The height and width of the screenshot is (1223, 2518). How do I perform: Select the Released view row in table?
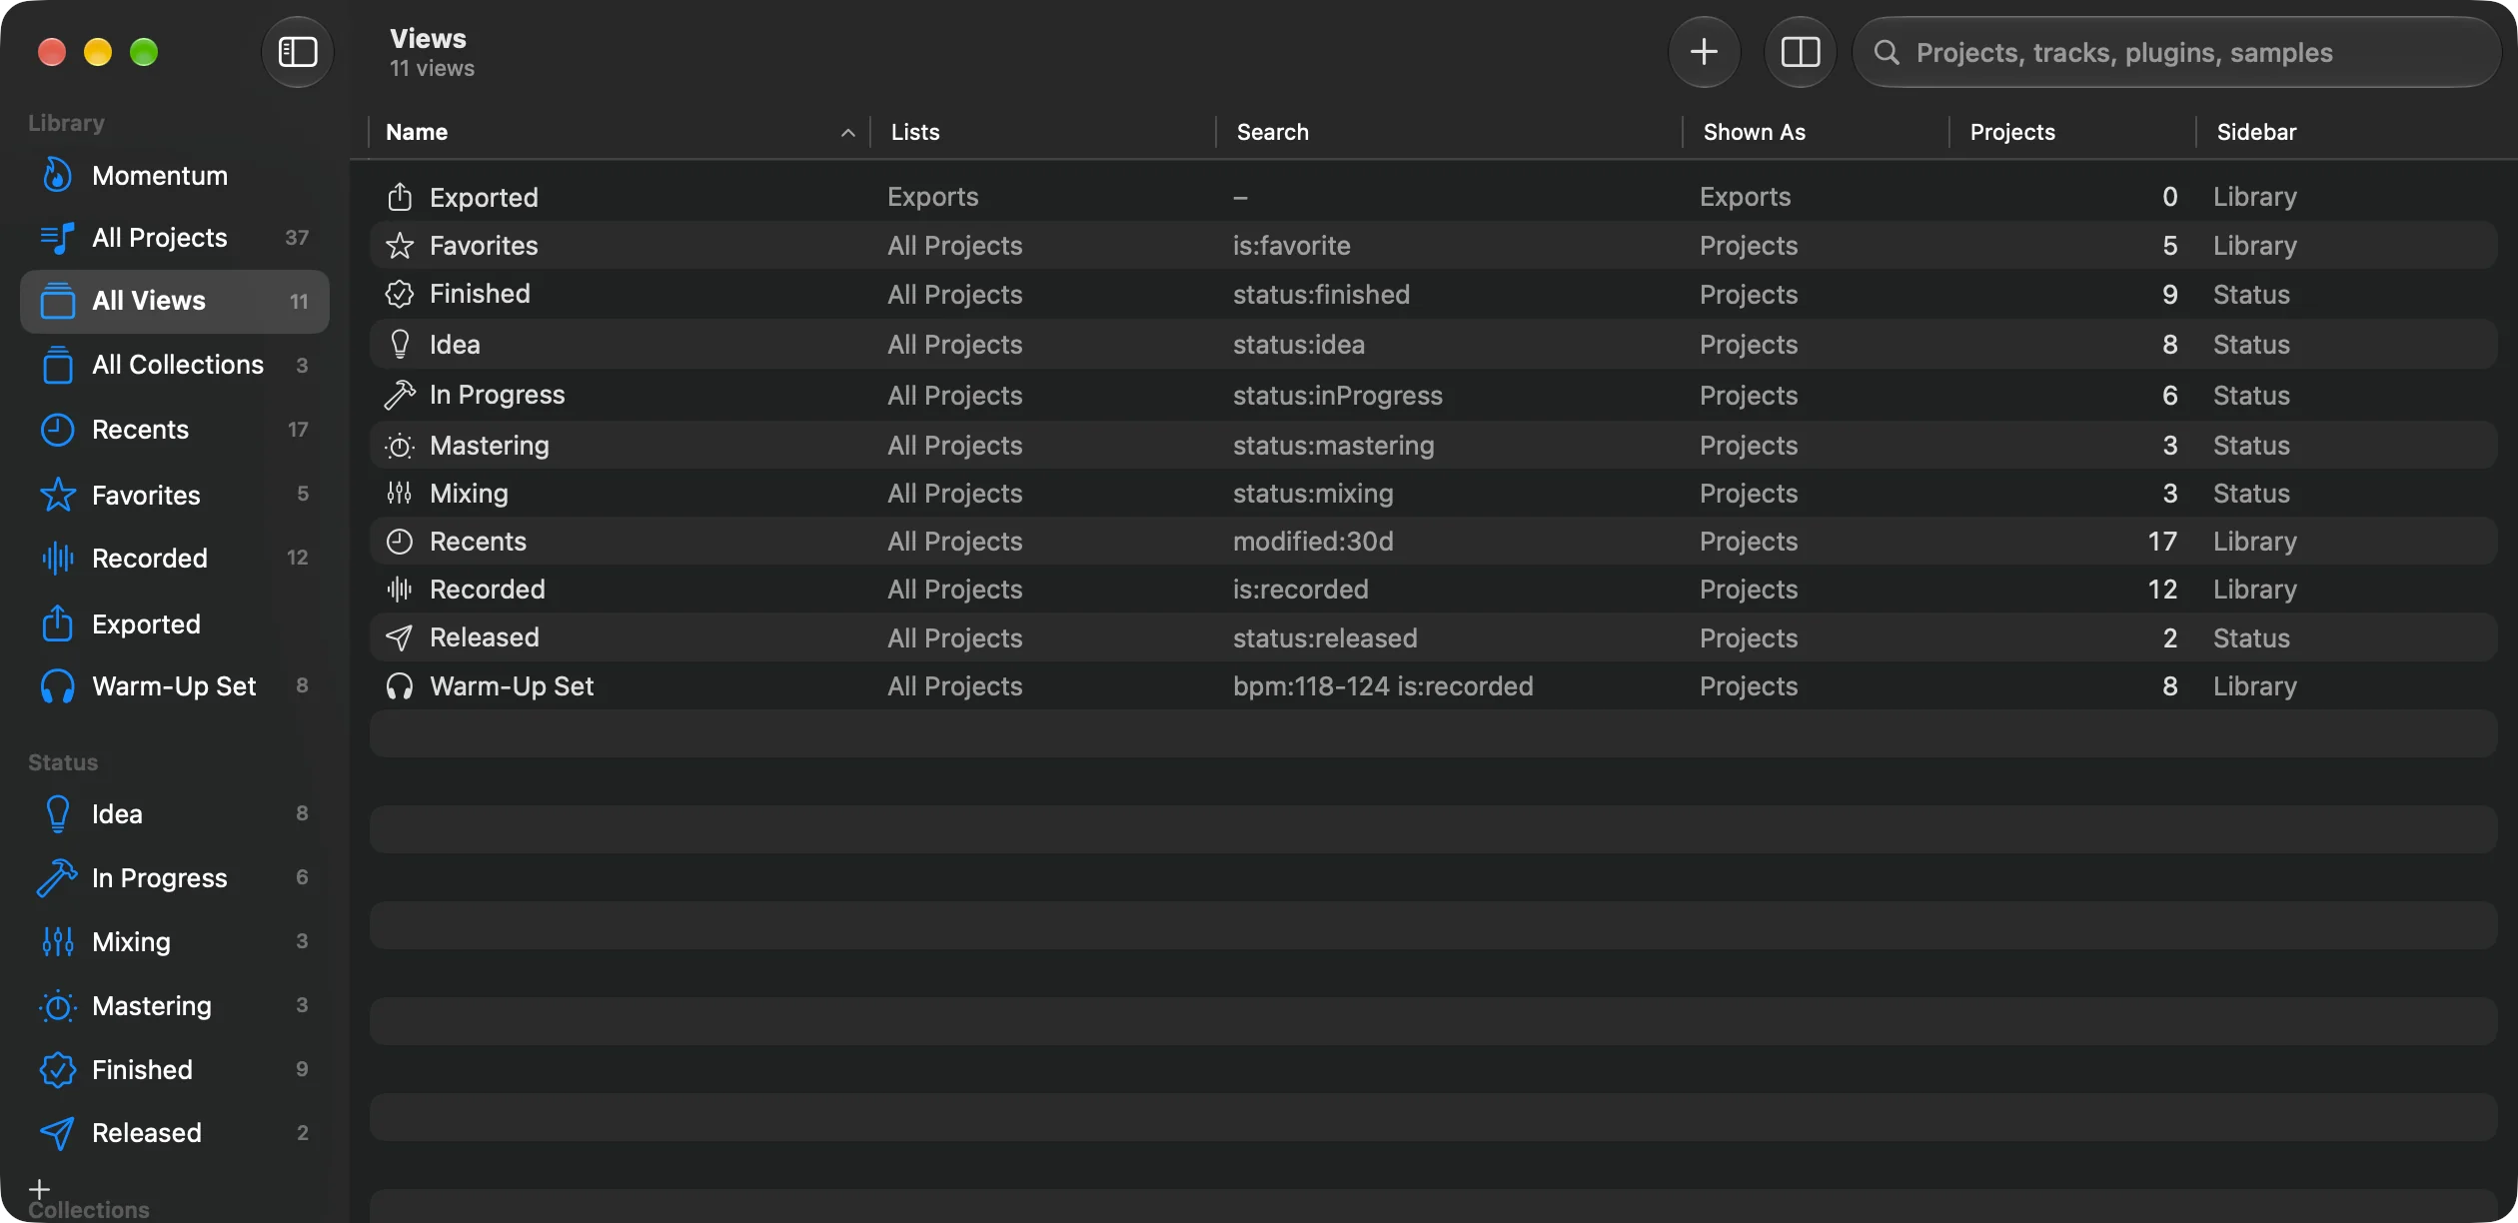(1434, 638)
